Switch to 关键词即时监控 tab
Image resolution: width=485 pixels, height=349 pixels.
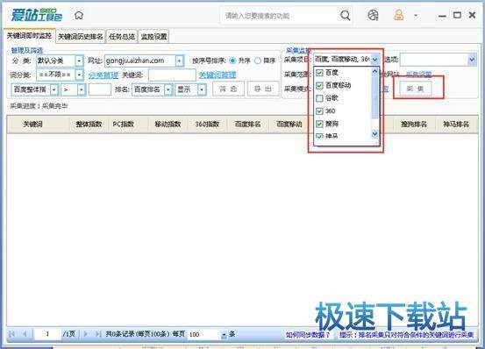[x=30, y=36]
